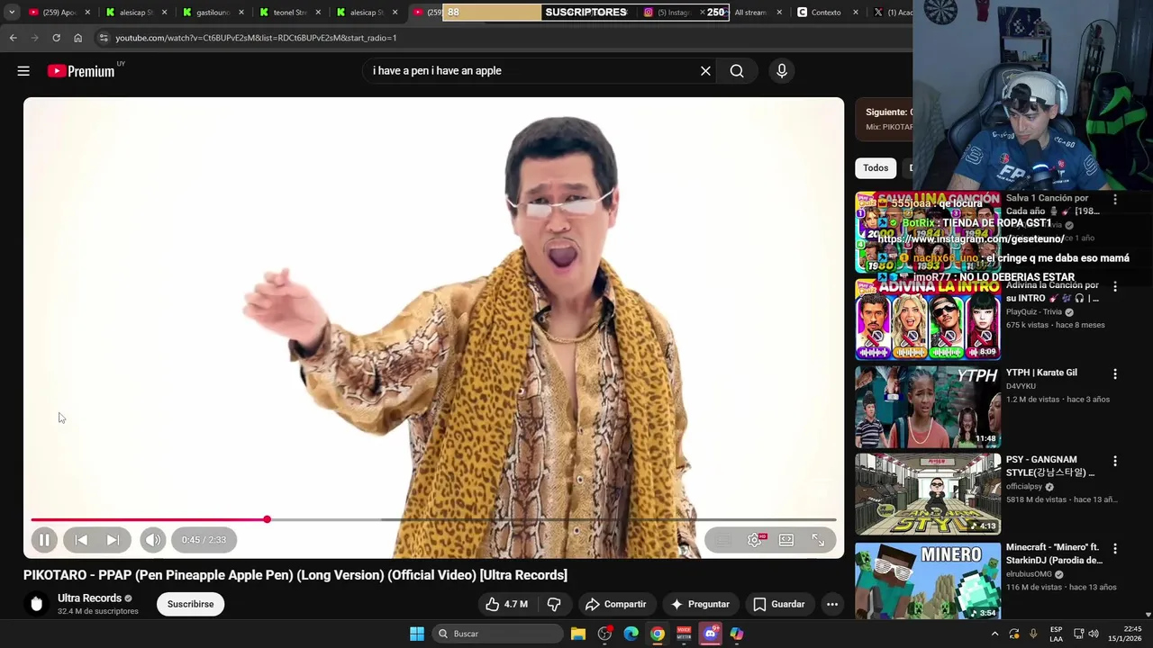Click the taskbar Buscar search box

(497, 634)
